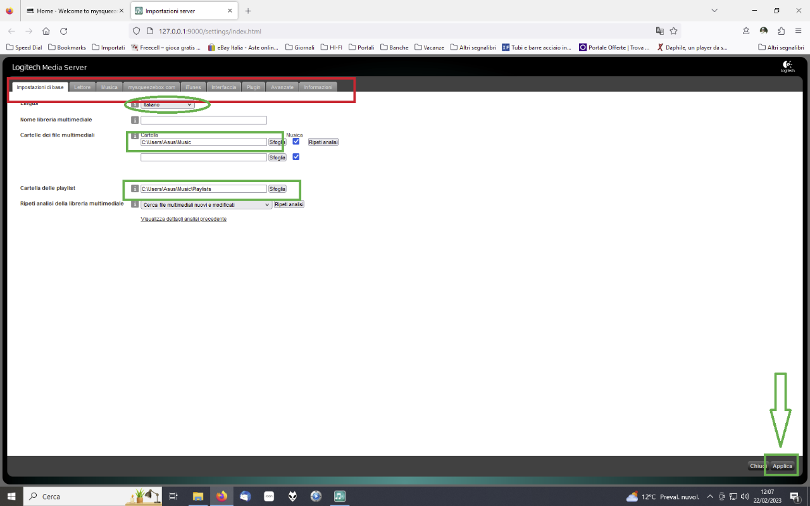This screenshot has width=810, height=506.
Task: Click info icon for Cartelle dei file multimediali
Action: point(135,136)
